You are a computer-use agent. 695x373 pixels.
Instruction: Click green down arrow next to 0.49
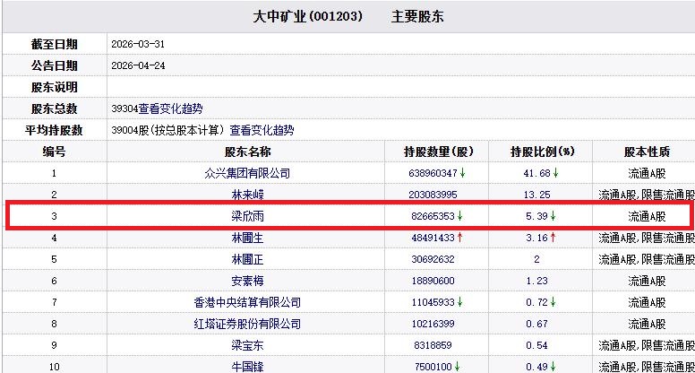click(x=553, y=367)
